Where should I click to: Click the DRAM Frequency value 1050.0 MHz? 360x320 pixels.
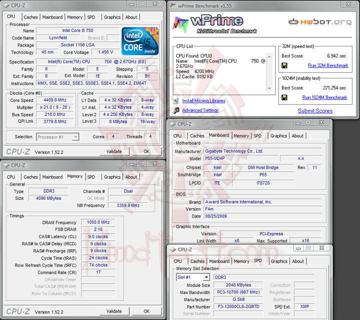(98, 222)
